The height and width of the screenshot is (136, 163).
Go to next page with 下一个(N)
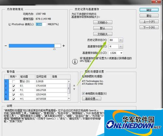(149, 27)
